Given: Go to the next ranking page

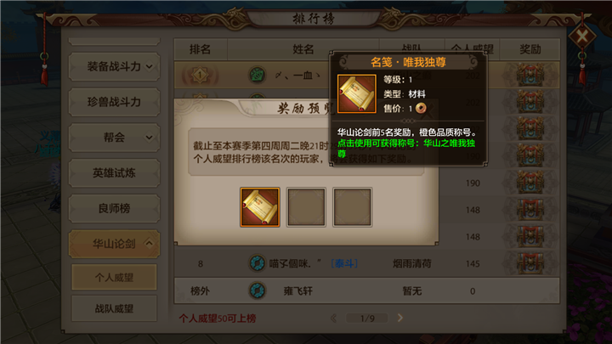Looking at the screenshot, I should [x=400, y=318].
